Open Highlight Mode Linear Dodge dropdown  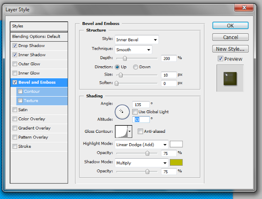[142, 145]
